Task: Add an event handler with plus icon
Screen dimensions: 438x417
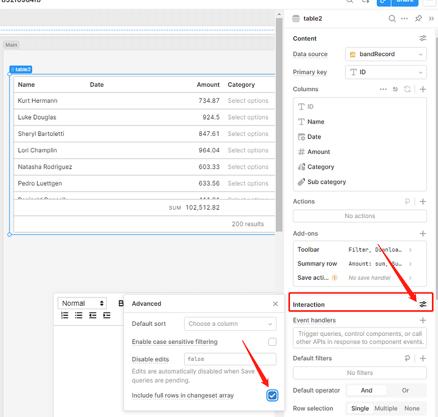Action: tap(423, 320)
